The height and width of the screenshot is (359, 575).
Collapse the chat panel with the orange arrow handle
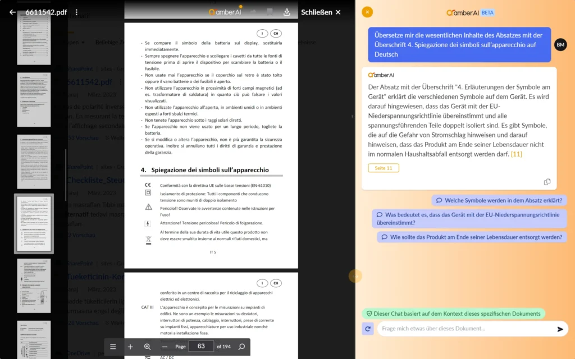(x=355, y=276)
